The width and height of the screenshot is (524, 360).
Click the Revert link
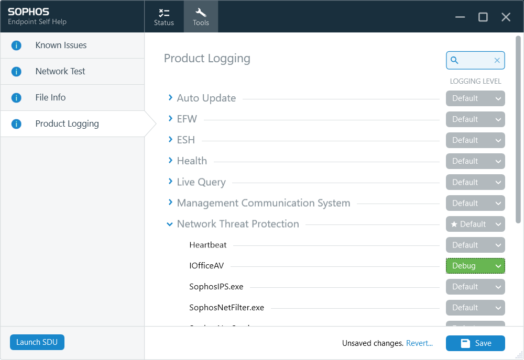[419, 343]
